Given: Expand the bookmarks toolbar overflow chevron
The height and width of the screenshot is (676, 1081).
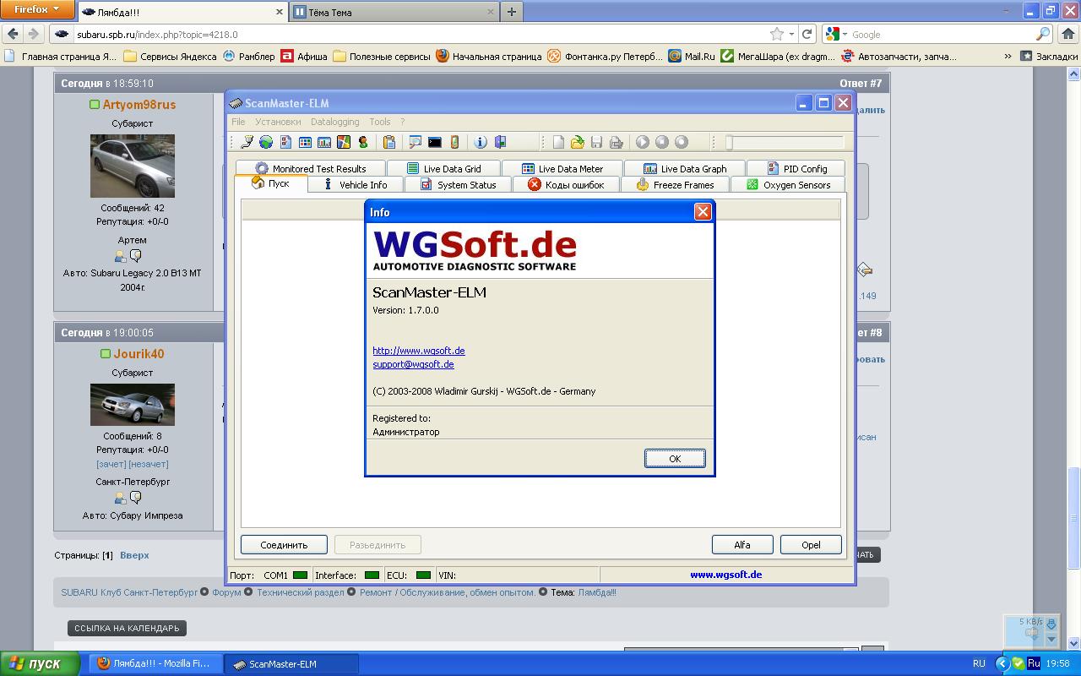Looking at the screenshot, I should click(x=1008, y=57).
